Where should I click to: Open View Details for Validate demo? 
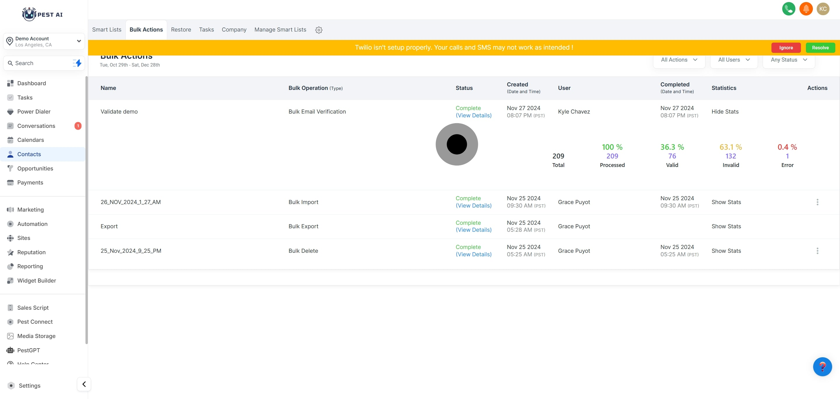pyautogui.click(x=473, y=116)
